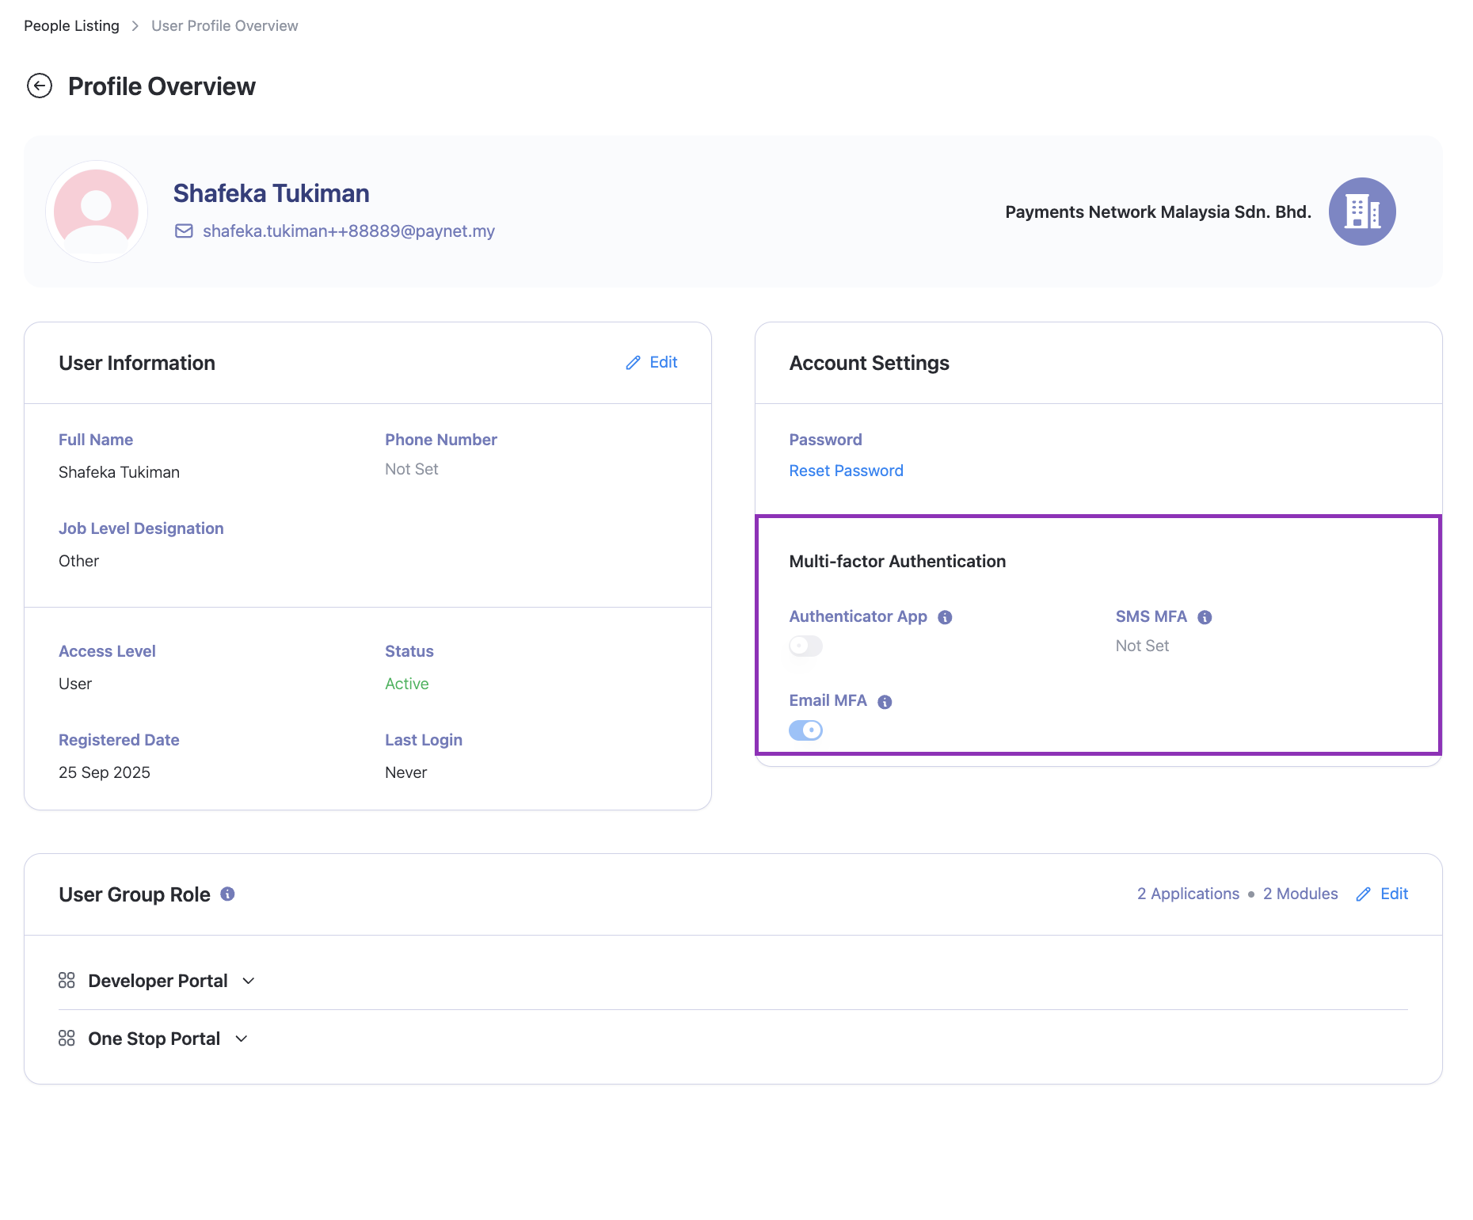Image resolution: width=1473 pixels, height=1220 pixels.
Task: Click the company building icon
Action: point(1361,212)
